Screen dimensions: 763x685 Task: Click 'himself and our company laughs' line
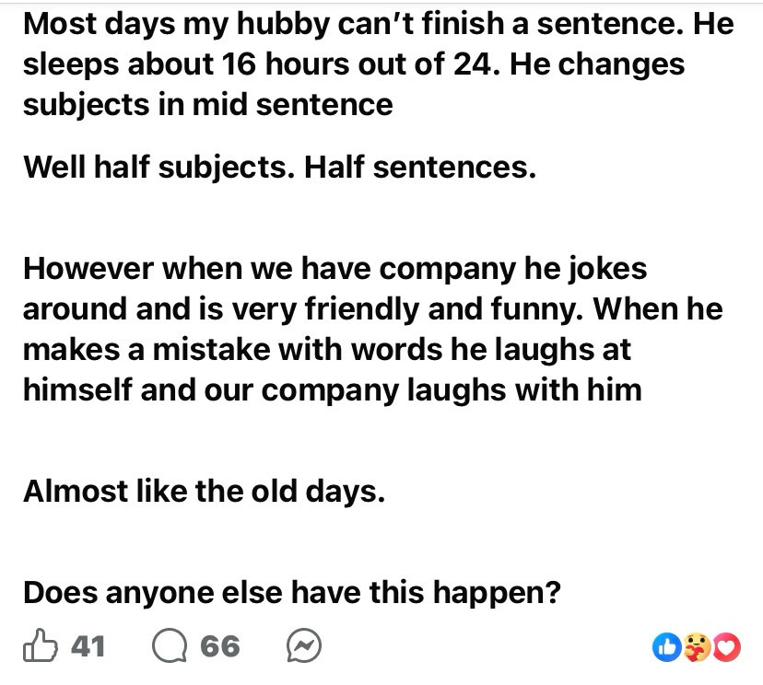pos(332,389)
